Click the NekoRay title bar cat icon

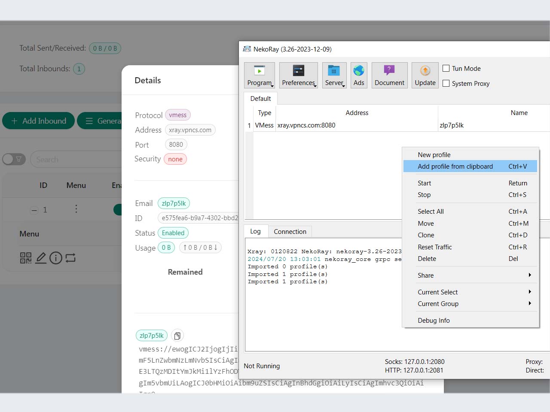tap(247, 49)
